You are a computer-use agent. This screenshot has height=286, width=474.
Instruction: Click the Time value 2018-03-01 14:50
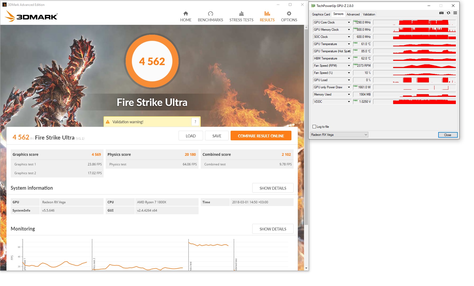(250, 202)
